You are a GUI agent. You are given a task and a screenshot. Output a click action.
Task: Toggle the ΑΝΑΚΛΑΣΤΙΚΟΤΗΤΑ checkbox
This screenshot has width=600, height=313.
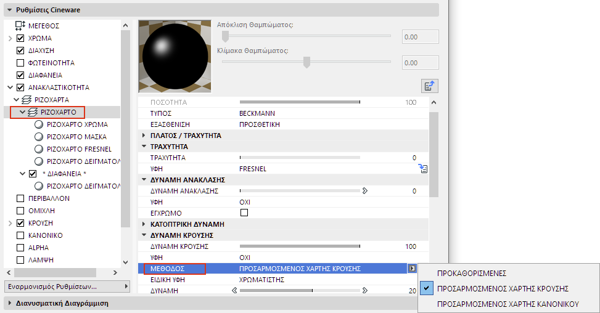20,87
